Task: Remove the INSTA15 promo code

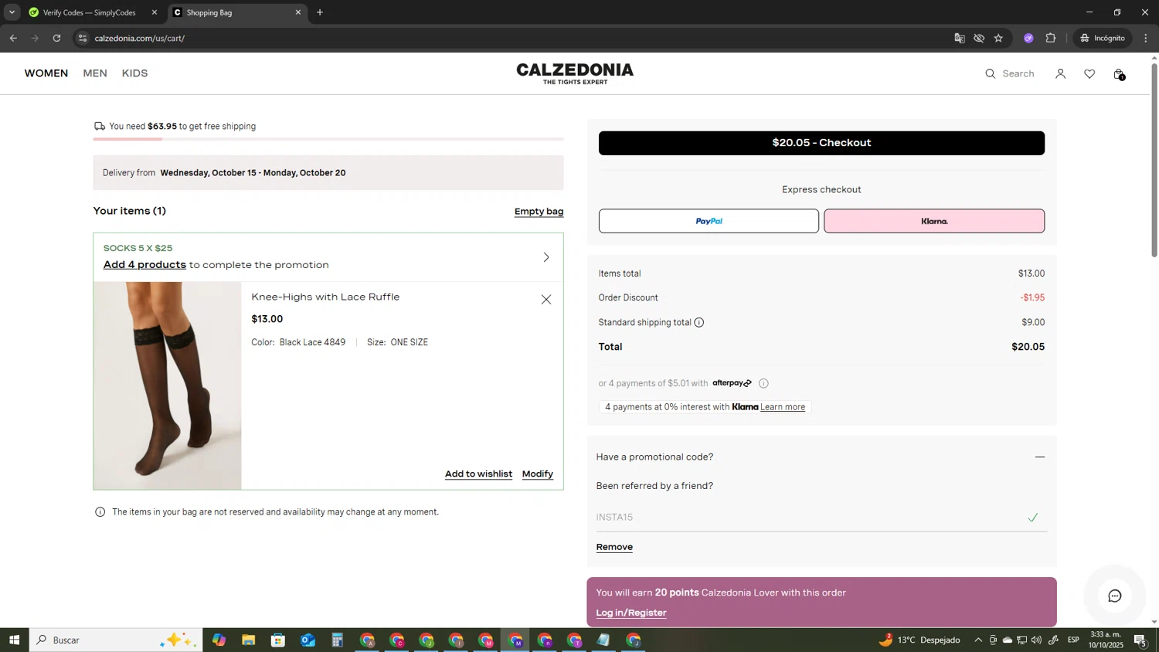Action: 614,547
